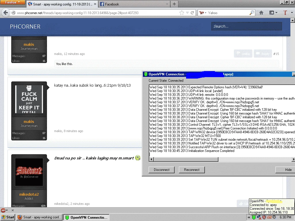Click the network connection tray icon with red X
Viewport: 295px width, 221px height.
(x=259, y=218)
